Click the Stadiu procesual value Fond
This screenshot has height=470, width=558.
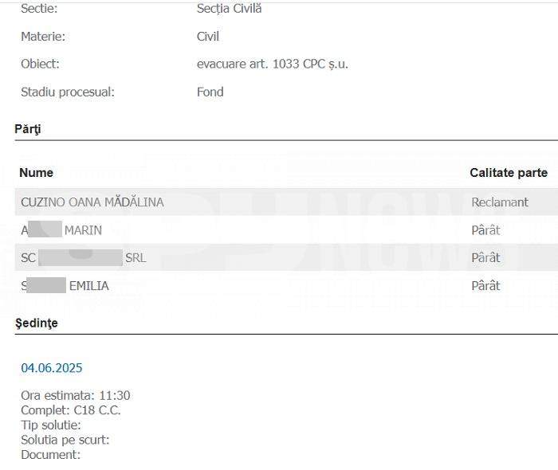210,92
